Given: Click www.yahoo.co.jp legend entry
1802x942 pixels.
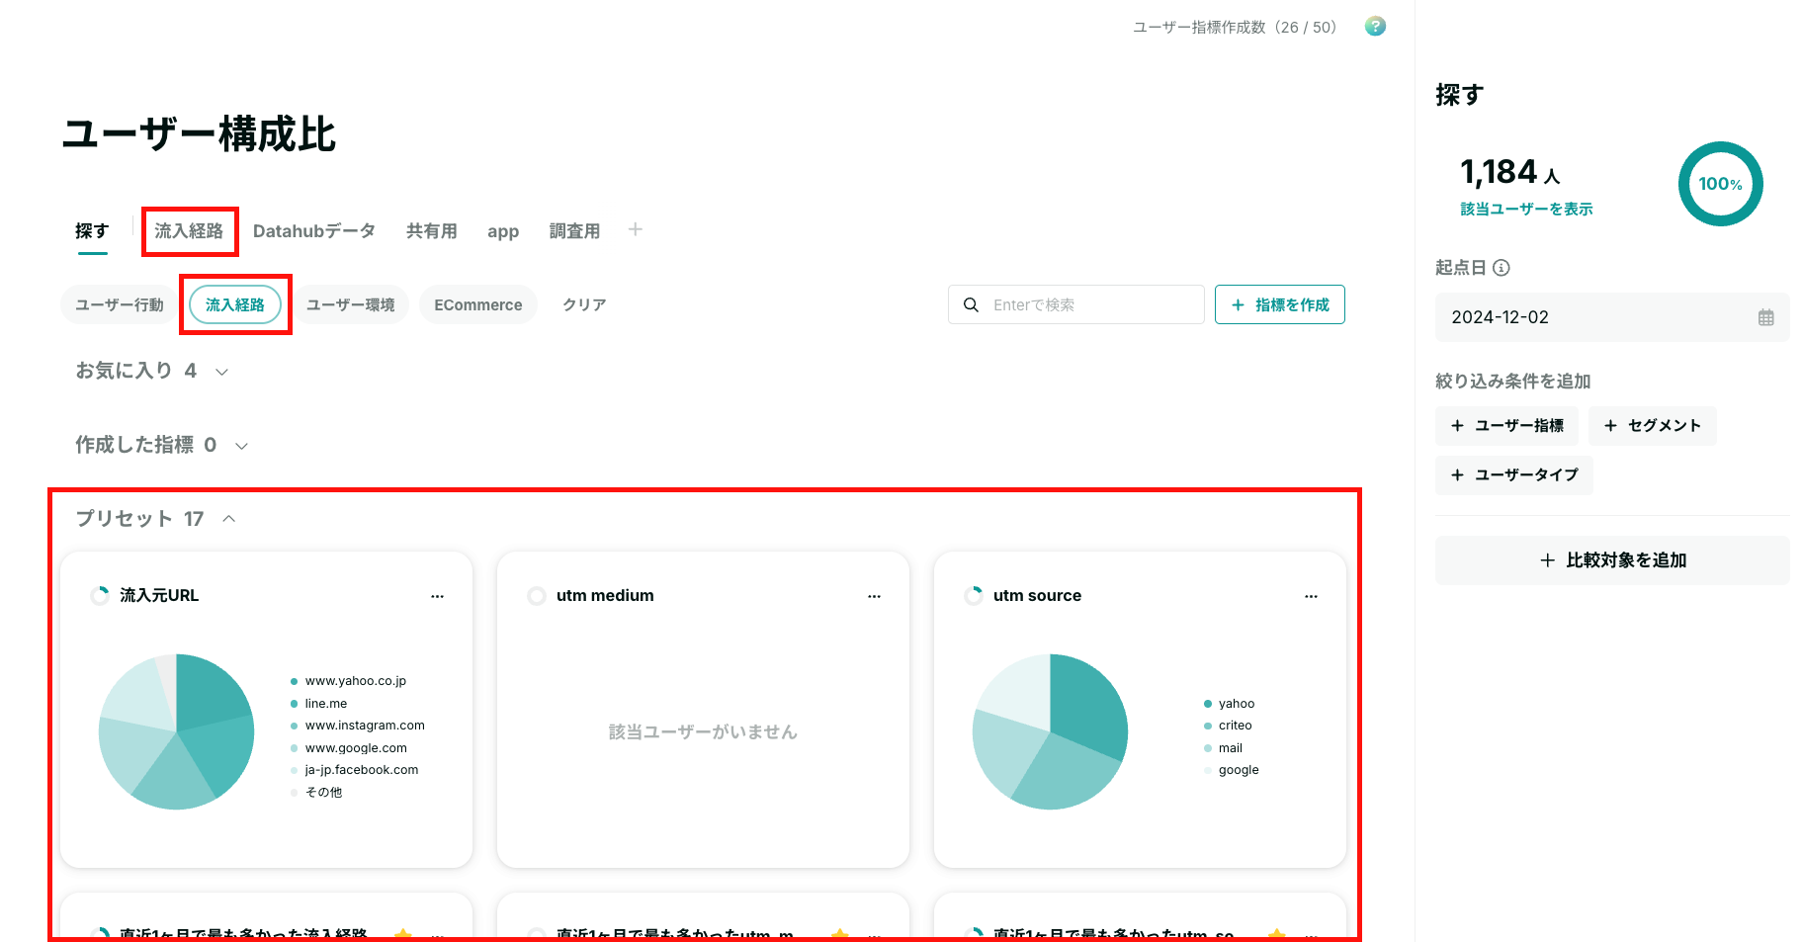Looking at the screenshot, I should click(x=349, y=681).
